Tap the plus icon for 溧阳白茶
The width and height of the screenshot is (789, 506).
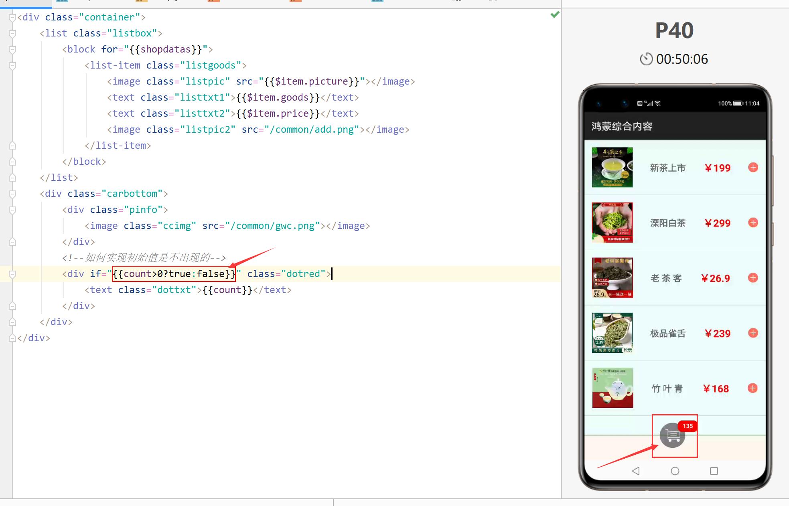(x=753, y=223)
